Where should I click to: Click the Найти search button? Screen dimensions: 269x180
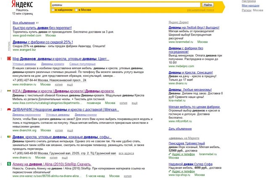(208, 5)
